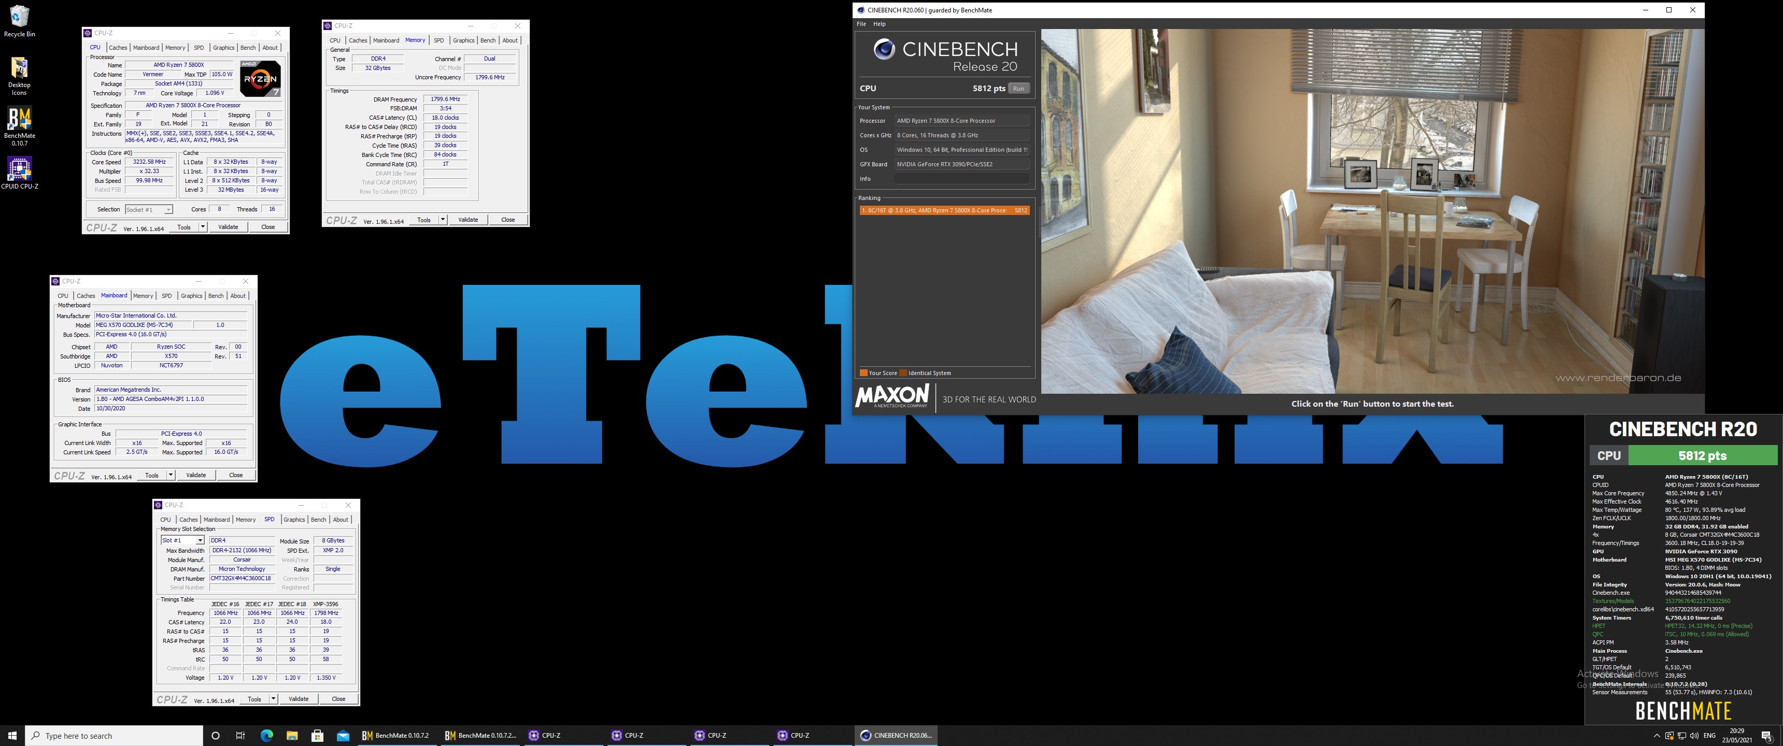The image size is (1783, 746).
Task: Click the Part Number CMT32GX4M4C3600C18 field
Action: point(241,579)
